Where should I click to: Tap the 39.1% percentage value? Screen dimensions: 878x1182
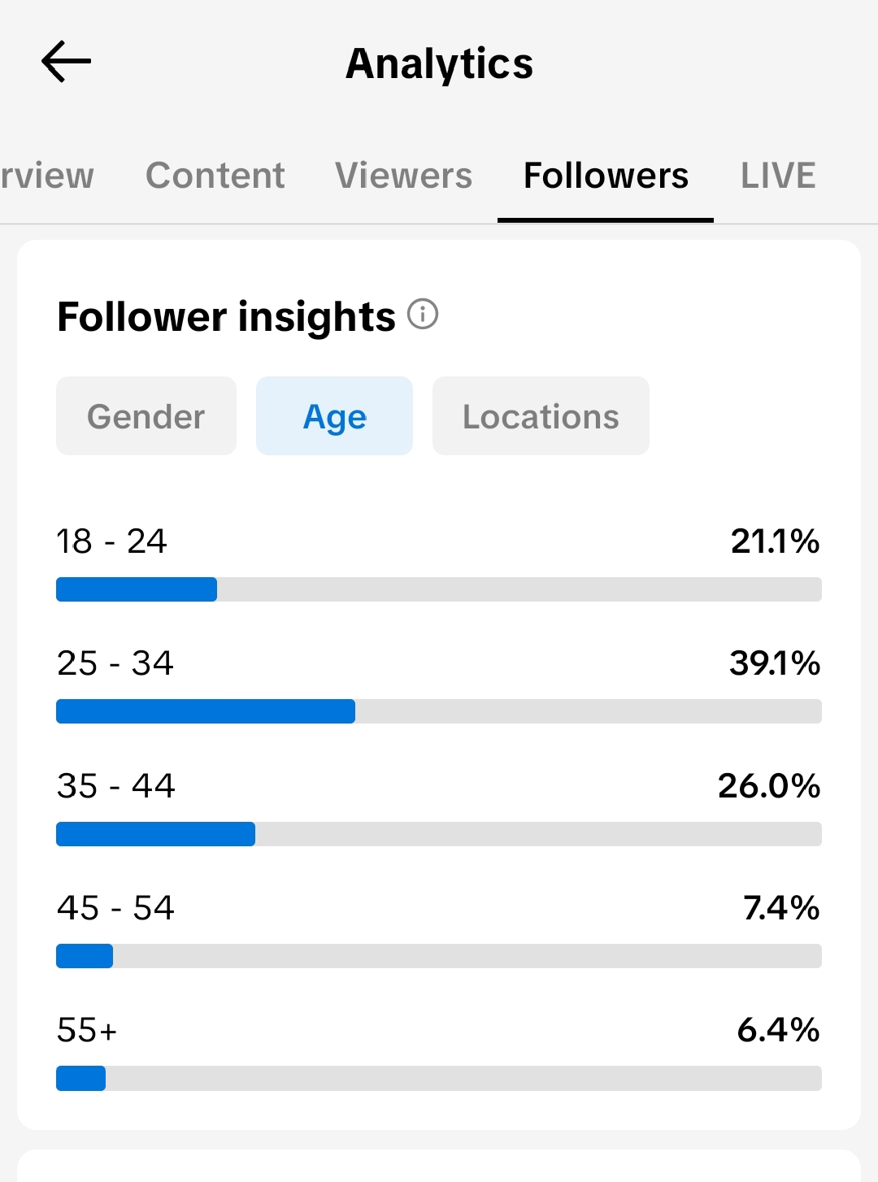point(775,663)
